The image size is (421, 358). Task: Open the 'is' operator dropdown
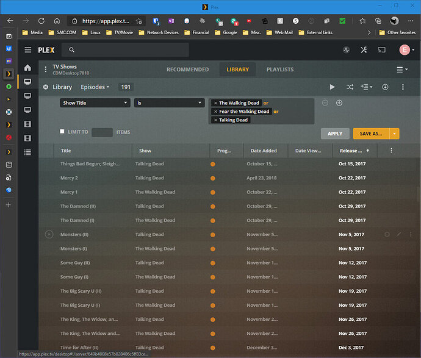pyautogui.click(x=169, y=103)
